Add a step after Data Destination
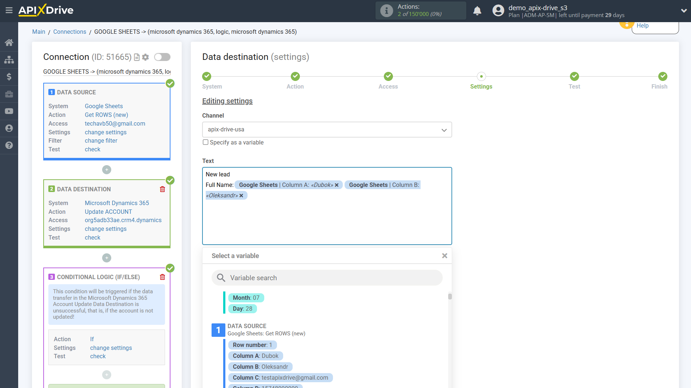Image resolution: width=691 pixels, height=388 pixels. pyautogui.click(x=107, y=258)
